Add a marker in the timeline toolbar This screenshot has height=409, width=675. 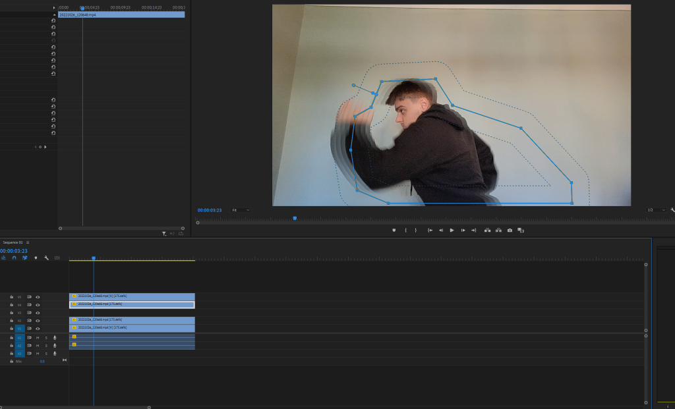pos(36,258)
